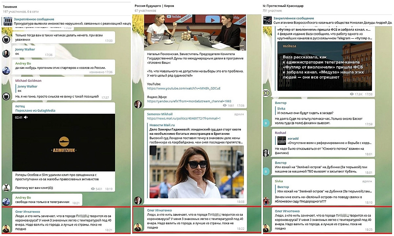Open pinned message in Протестный Краснодар
The image size is (394, 236).
[x=328, y=21]
